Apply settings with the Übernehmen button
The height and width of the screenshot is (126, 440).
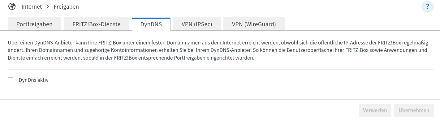click(x=414, y=110)
